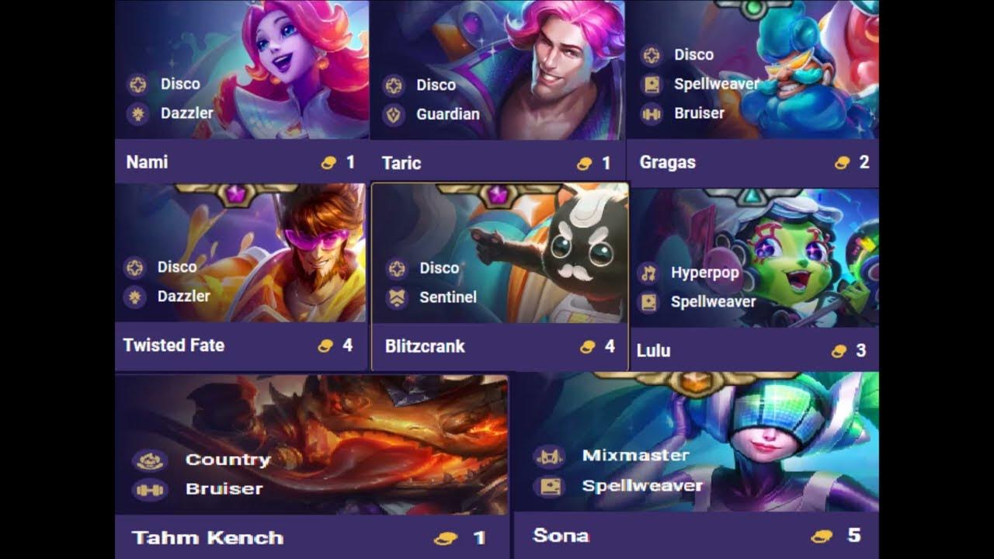Click Nami's Disco trait icon
Screen dimensions: 994x559
pos(137,84)
